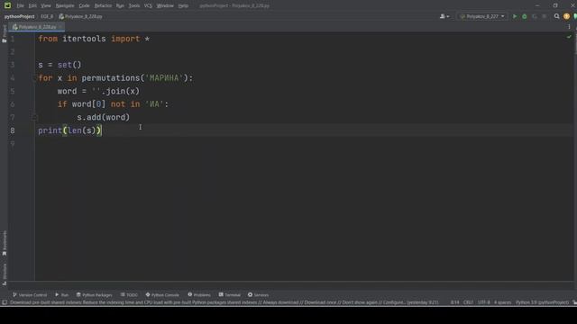Image resolution: width=577 pixels, height=324 pixels.
Task: Toggle the tool window bars icon in the bottom corner
Action: (x=5, y=302)
